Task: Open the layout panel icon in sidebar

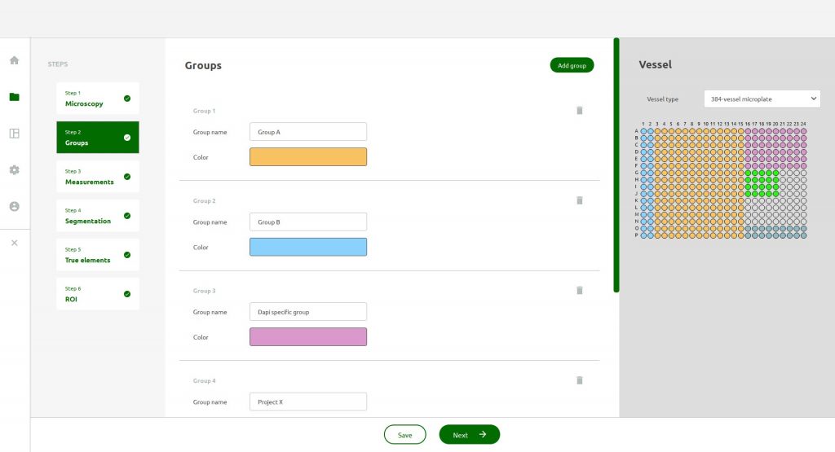Action: click(14, 134)
